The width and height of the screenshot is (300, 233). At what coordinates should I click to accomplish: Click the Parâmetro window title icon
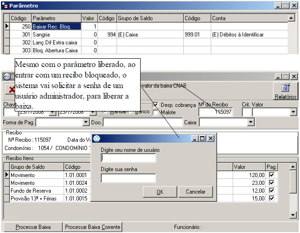[5, 6]
